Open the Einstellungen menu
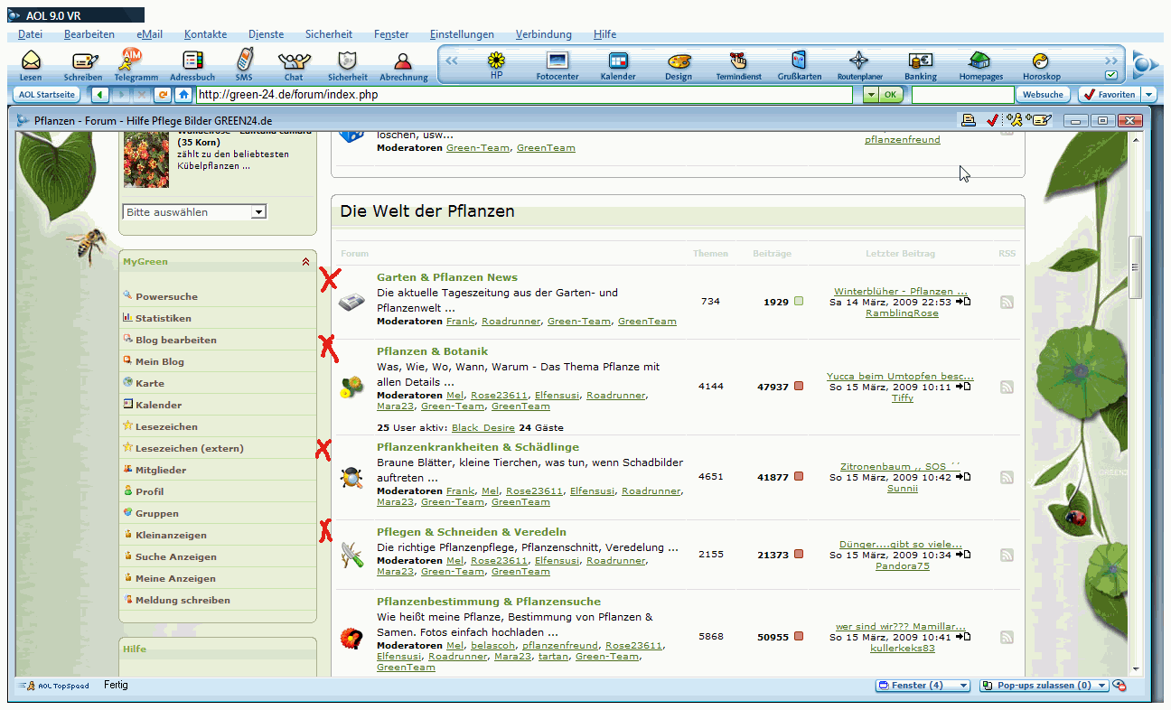This screenshot has height=710, width=1171. pos(462,34)
